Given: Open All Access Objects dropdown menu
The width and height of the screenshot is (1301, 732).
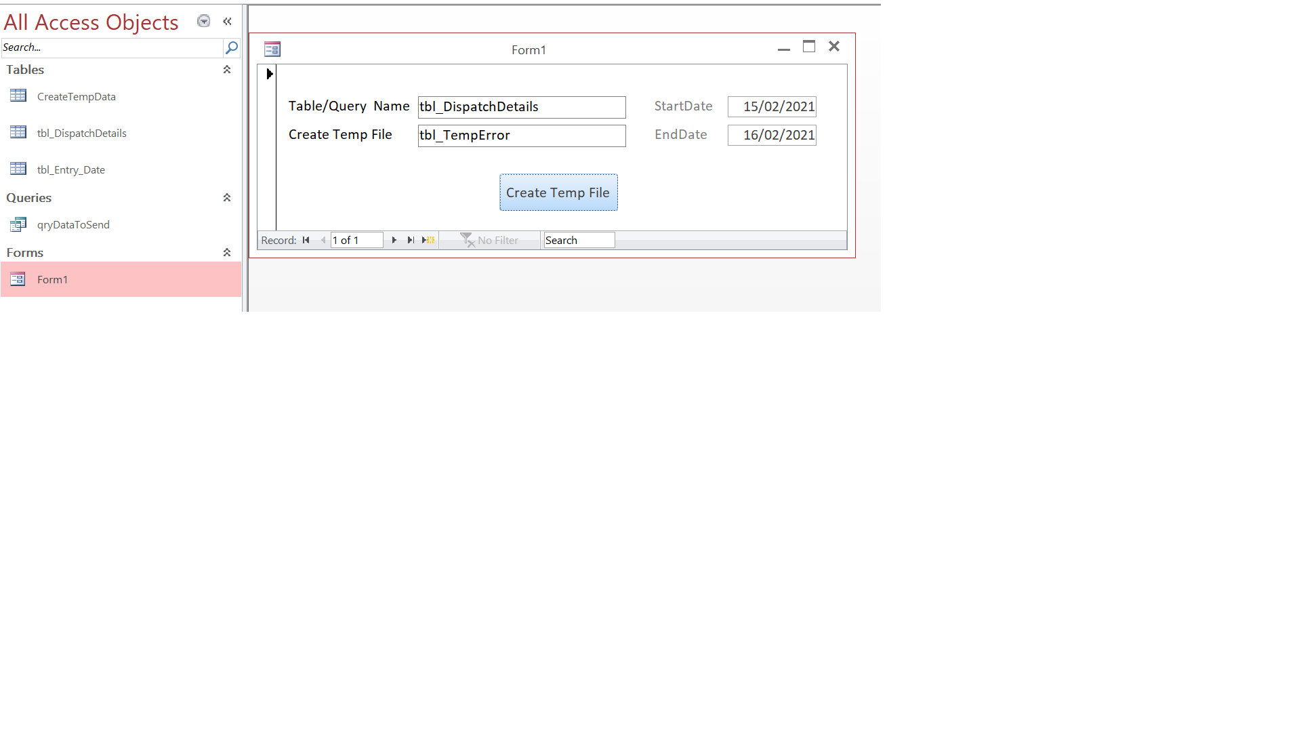Looking at the screenshot, I should (203, 22).
